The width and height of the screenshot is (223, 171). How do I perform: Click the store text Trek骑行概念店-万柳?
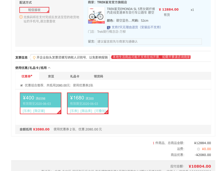pyautogui.click(x=111, y=32)
